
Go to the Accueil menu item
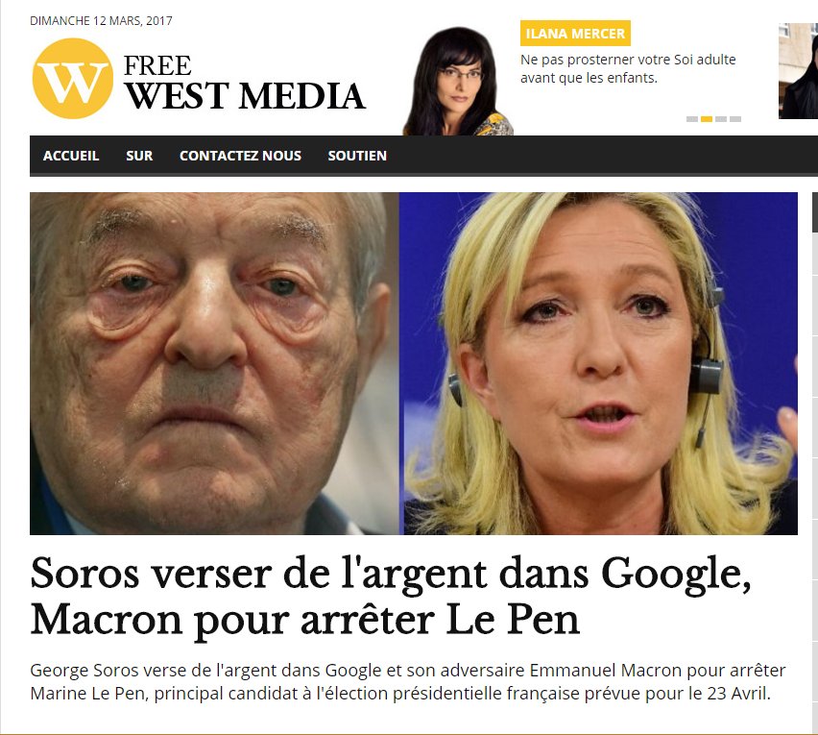click(71, 156)
